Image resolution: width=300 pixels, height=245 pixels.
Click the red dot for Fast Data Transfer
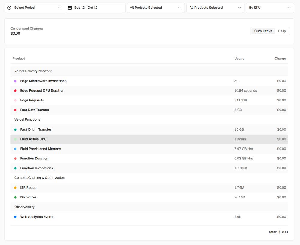[16, 110]
